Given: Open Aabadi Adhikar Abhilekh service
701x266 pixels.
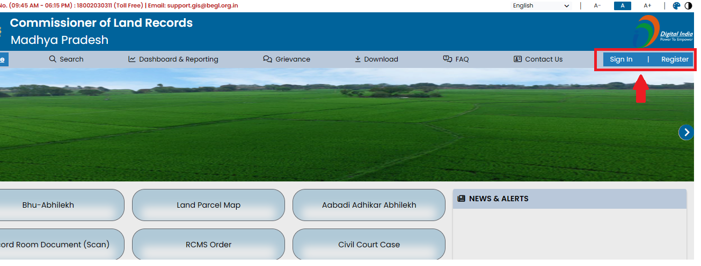Looking at the screenshot, I should pos(369,205).
